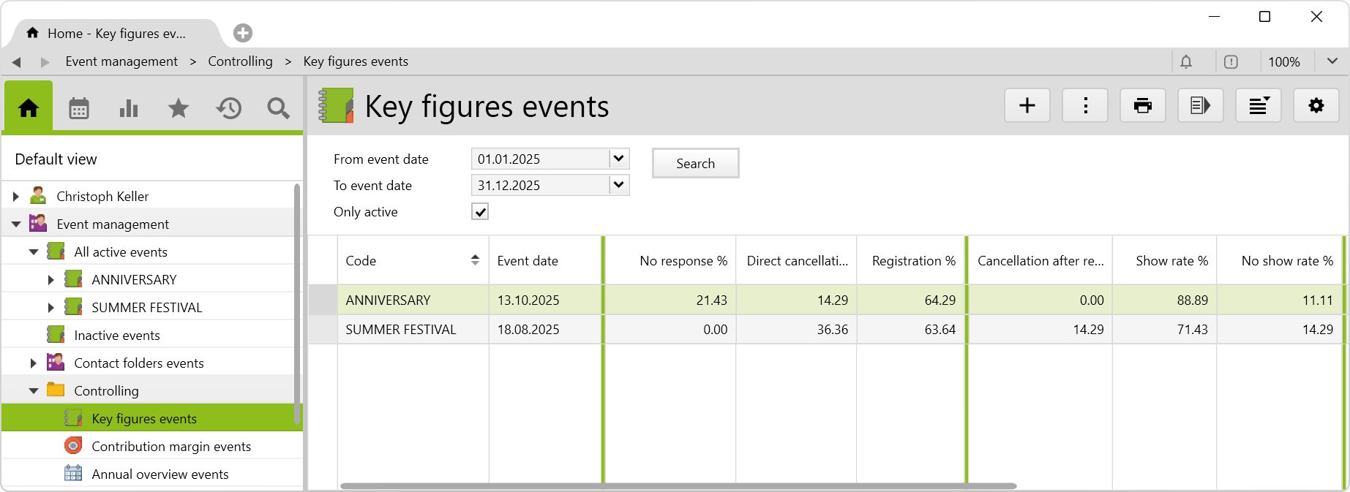Open the settings gear icon

pos(1316,106)
